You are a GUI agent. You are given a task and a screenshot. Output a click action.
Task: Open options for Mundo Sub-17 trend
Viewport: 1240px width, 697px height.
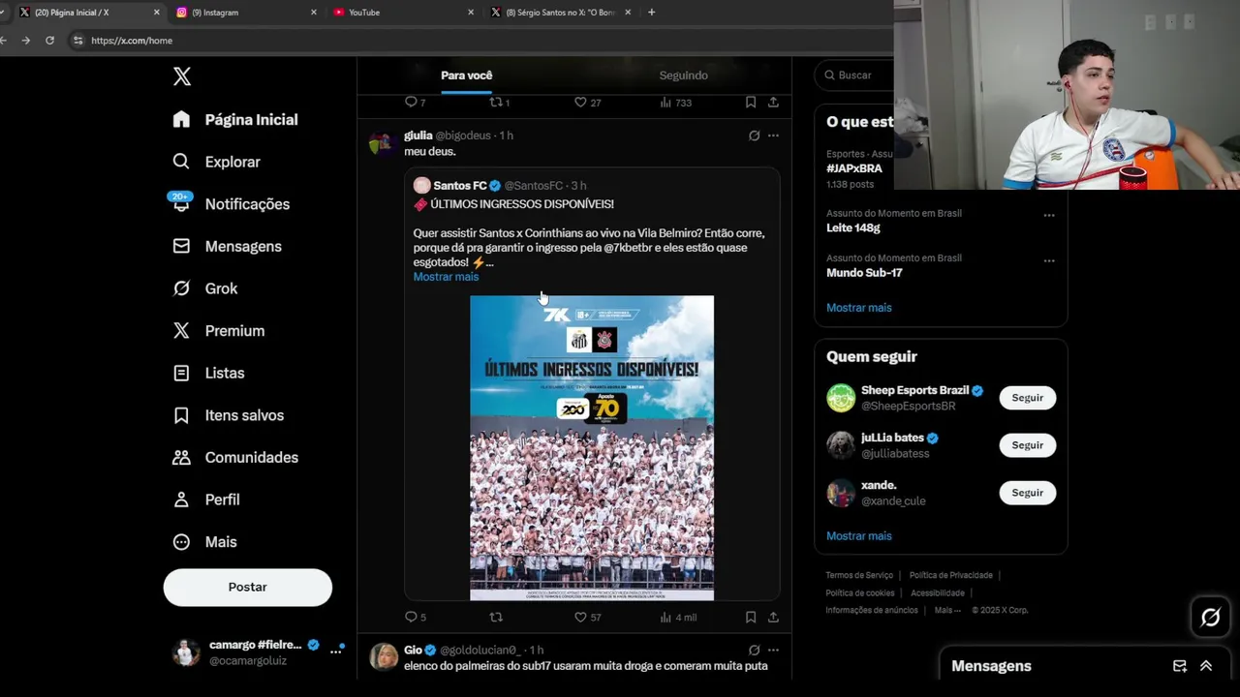pos(1049,260)
